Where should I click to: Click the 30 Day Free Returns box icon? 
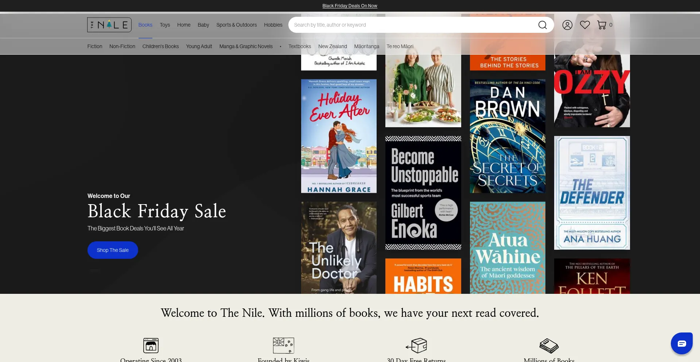click(416, 345)
